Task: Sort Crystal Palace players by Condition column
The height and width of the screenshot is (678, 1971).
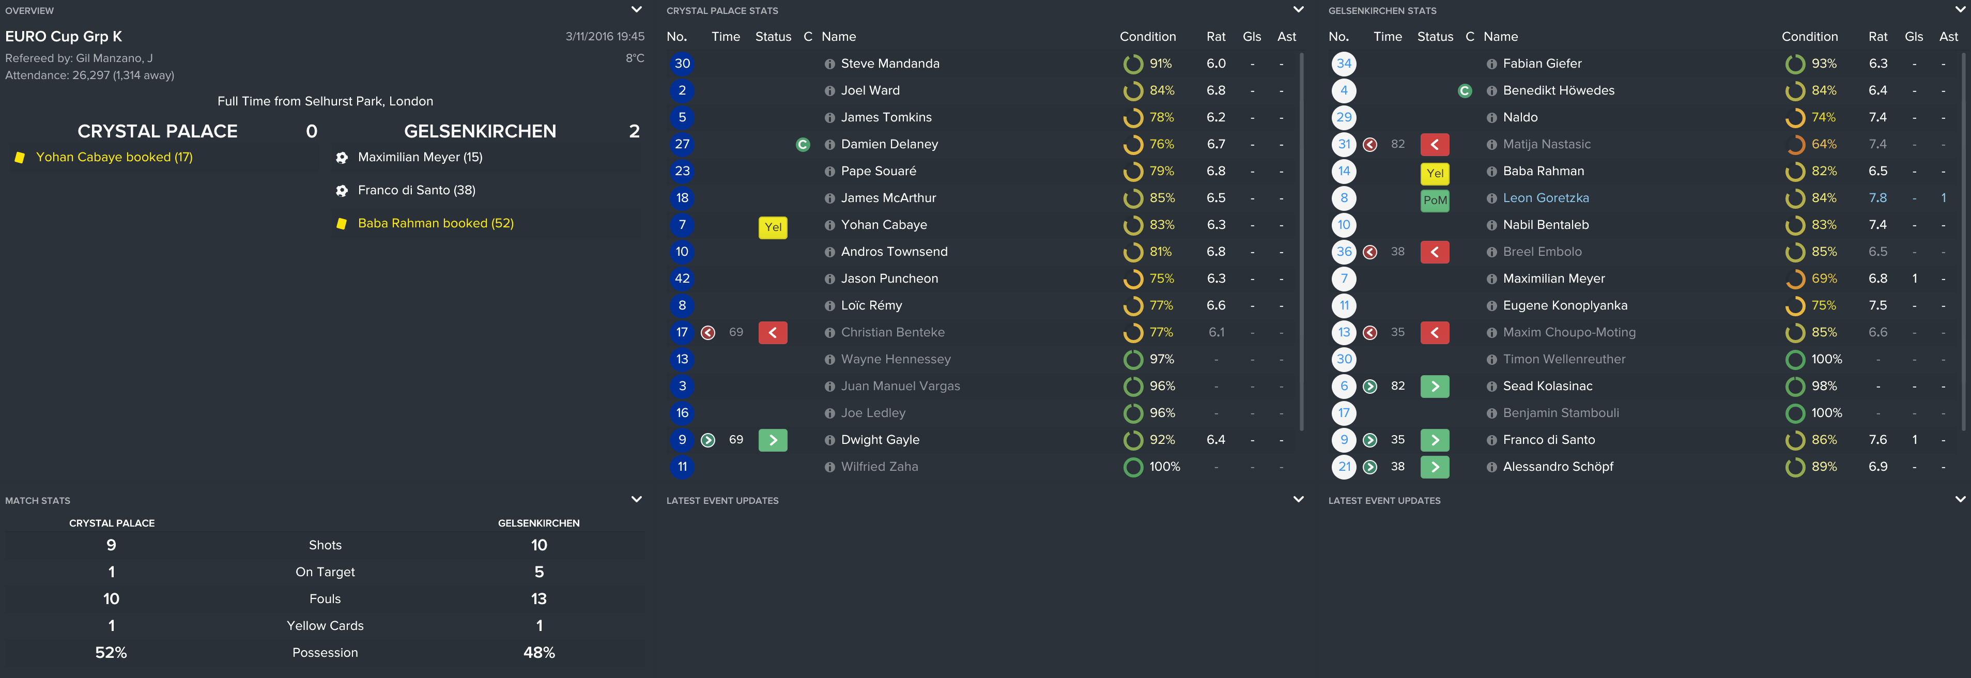Action: click(1147, 37)
